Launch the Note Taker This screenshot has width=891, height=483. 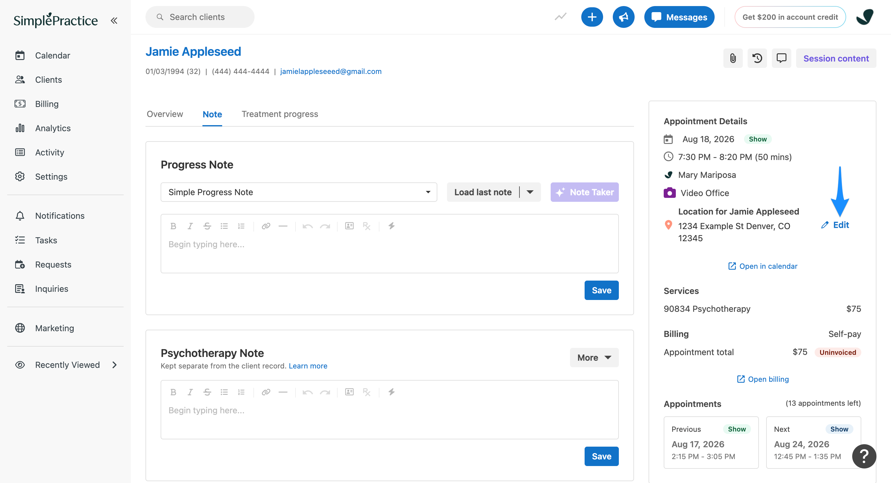[585, 192]
